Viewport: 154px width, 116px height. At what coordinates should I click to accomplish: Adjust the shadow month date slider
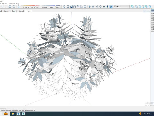coord(30,6)
